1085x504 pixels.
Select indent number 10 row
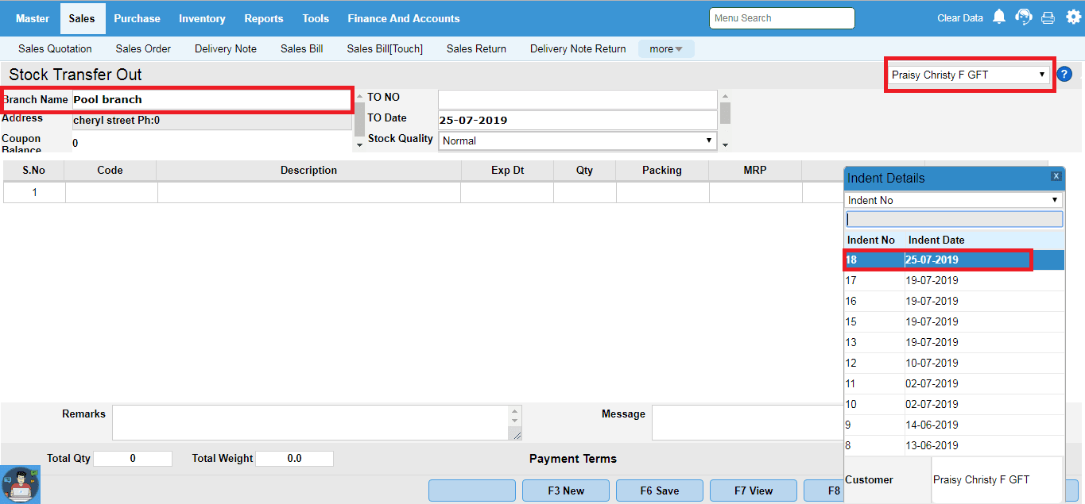tap(954, 404)
